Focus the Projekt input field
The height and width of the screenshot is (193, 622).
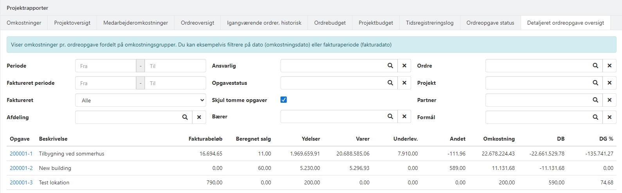click(x=537, y=83)
